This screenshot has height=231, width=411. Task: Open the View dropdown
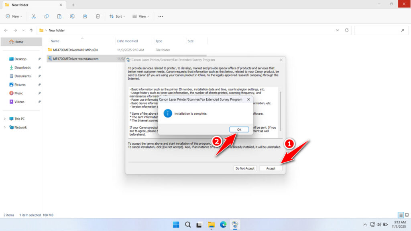[141, 16]
